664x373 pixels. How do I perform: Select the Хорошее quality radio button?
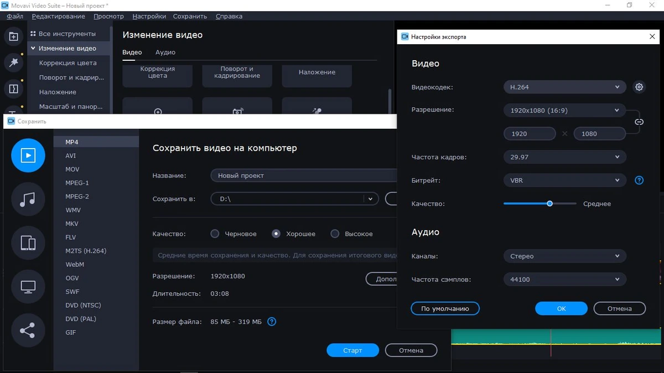[276, 234]
